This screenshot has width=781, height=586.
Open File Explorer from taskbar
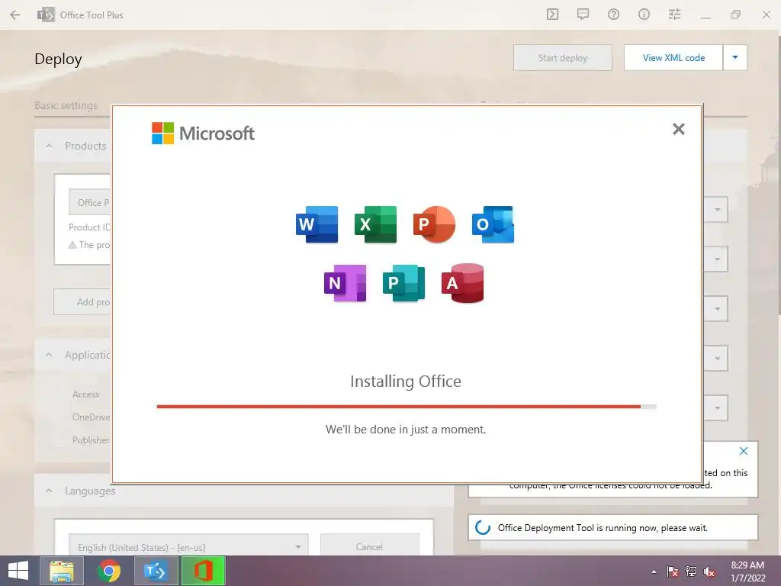62,571
